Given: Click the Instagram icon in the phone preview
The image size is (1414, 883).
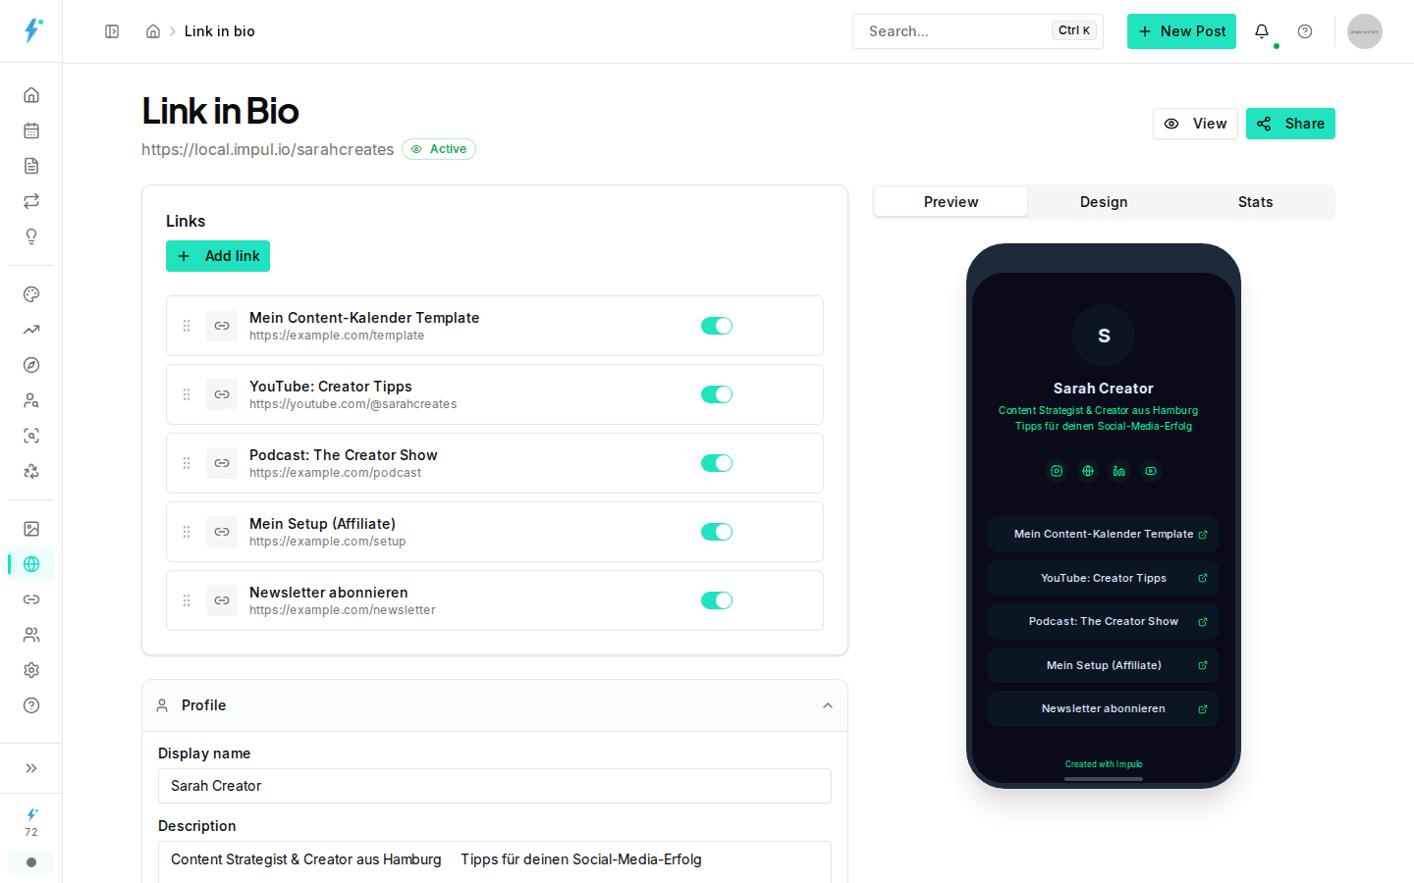Looking at the screenshot, I should coord(1057,471).
